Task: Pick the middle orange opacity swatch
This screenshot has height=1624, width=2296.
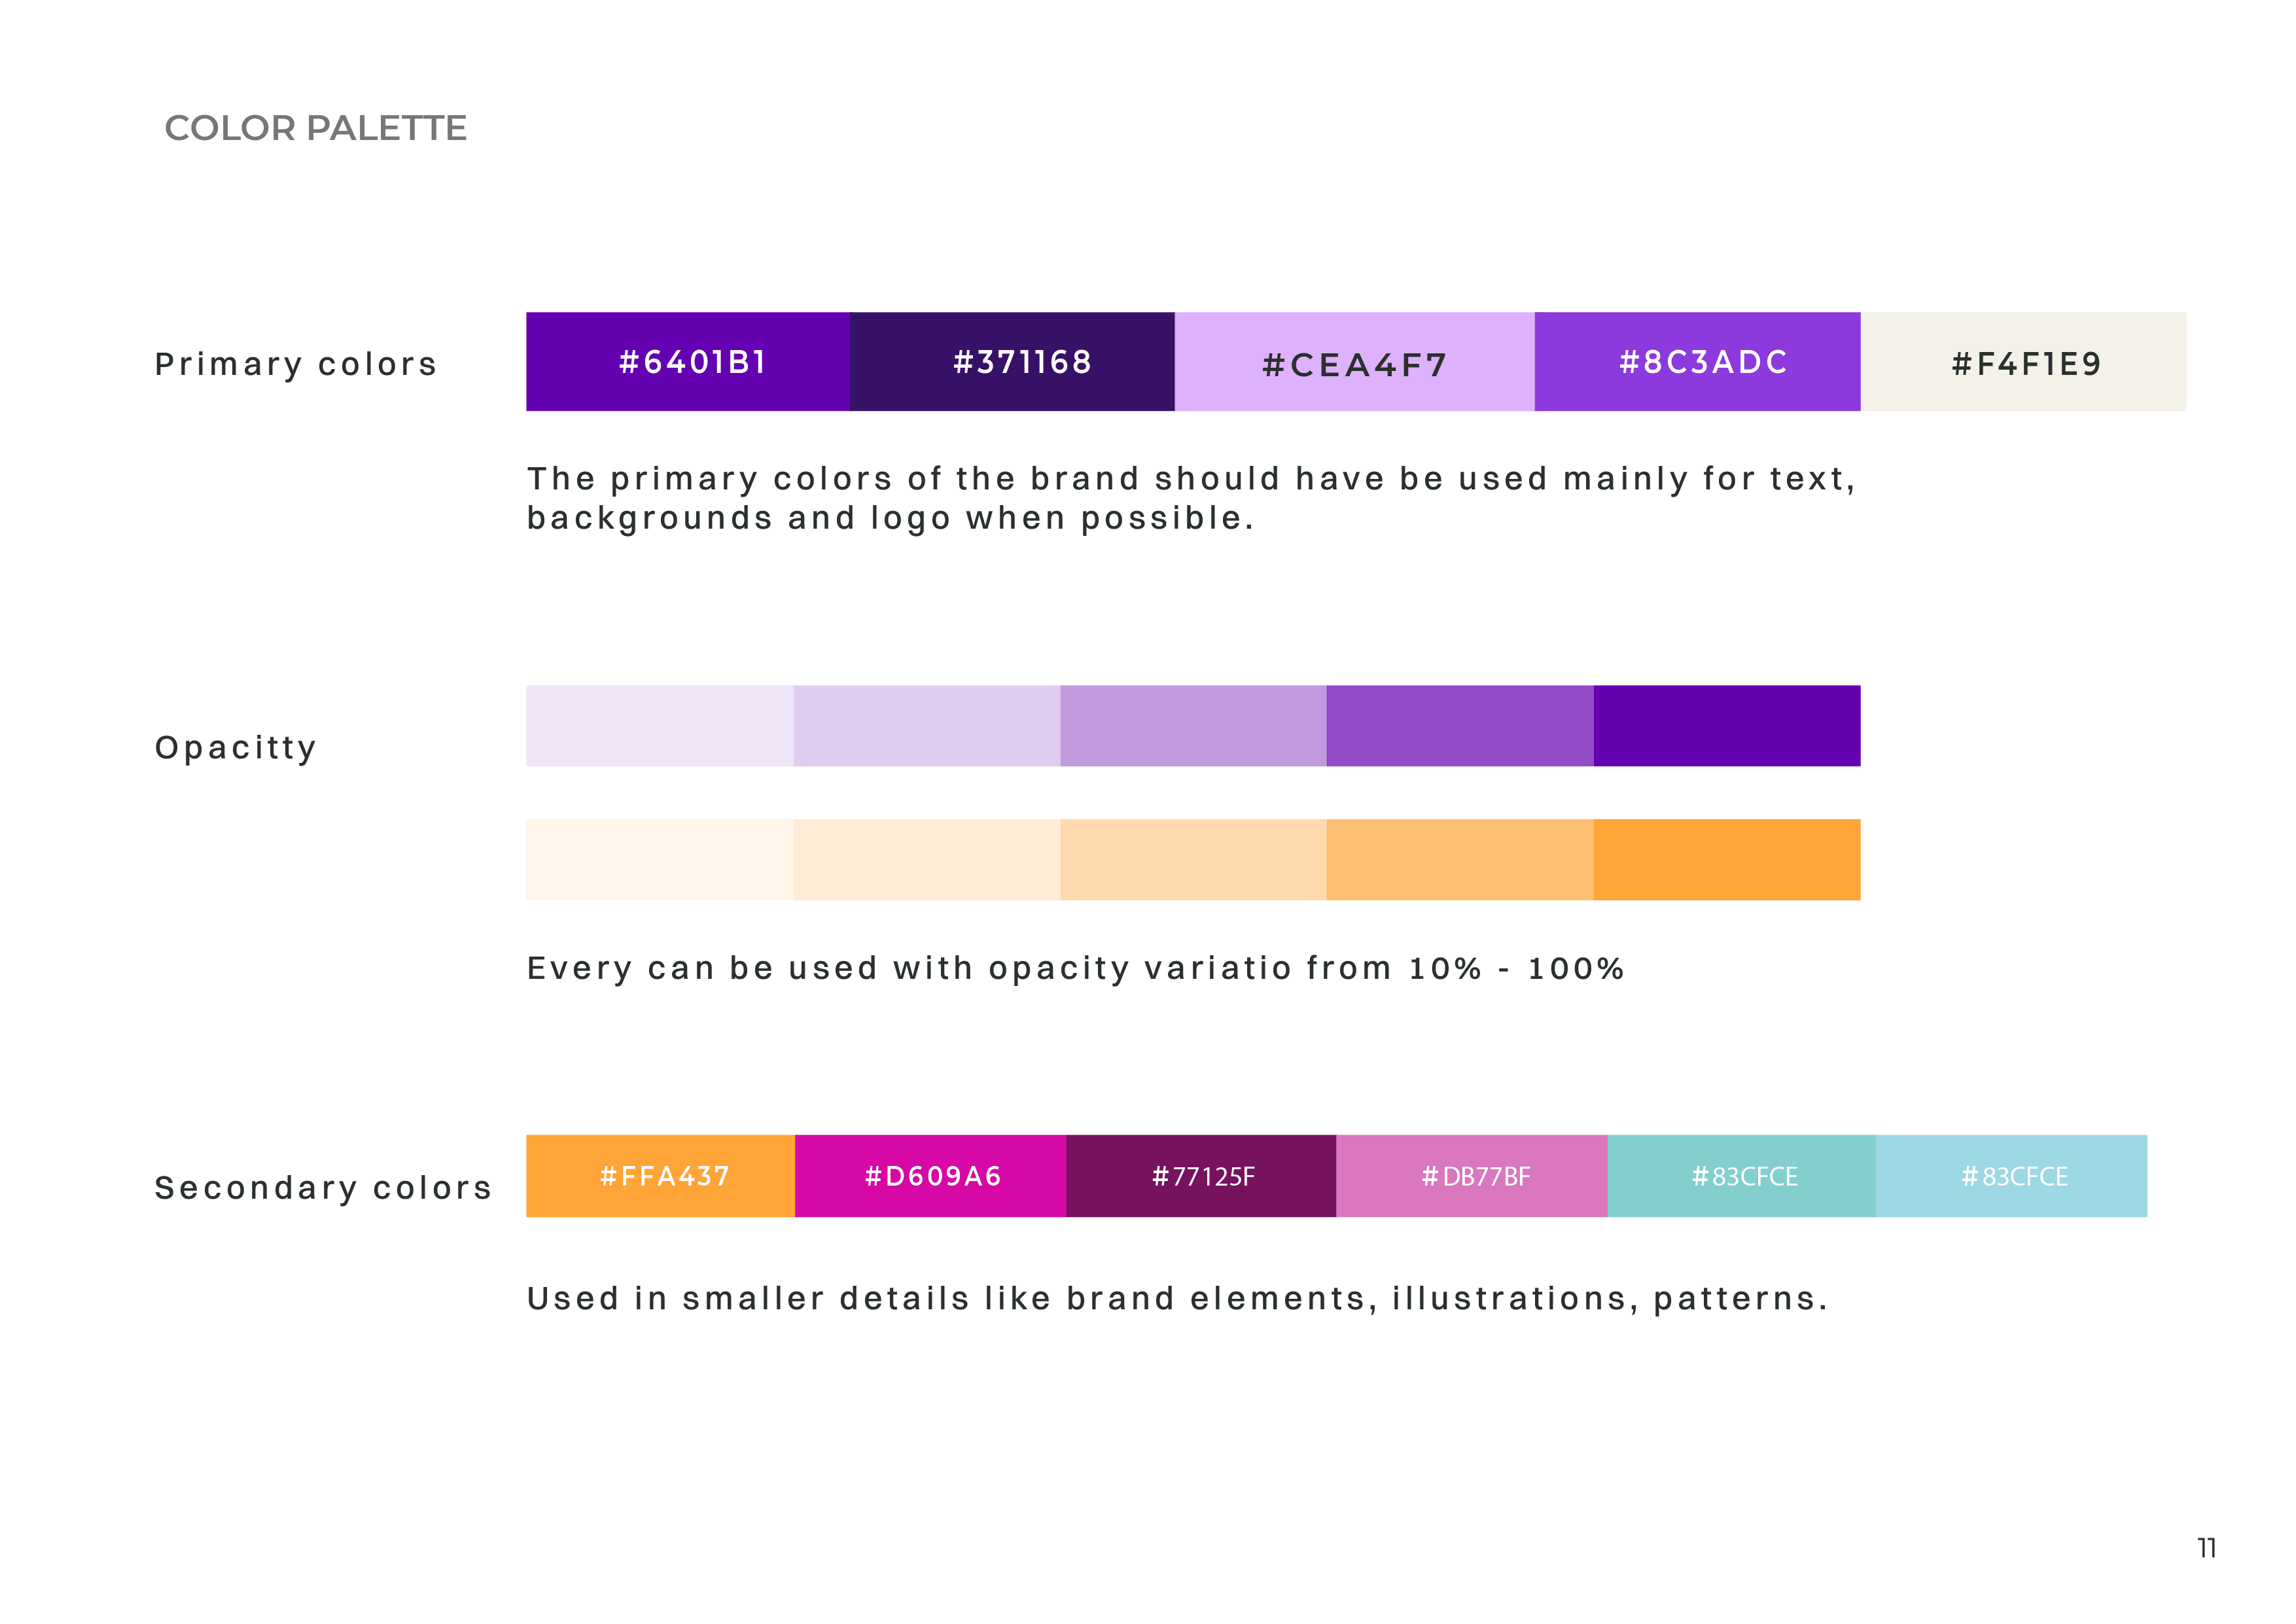Action: (1193, 860)
